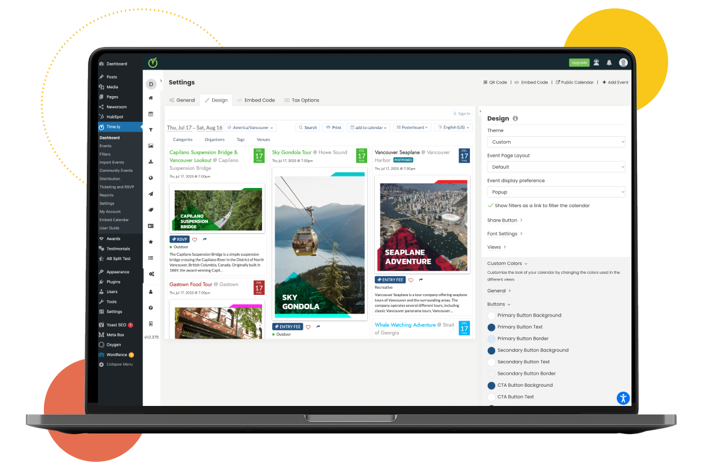The width and height of the screenshot is (721, 472).
Task: Open the user profile avatar in header
Action: [x=623, y=62]
